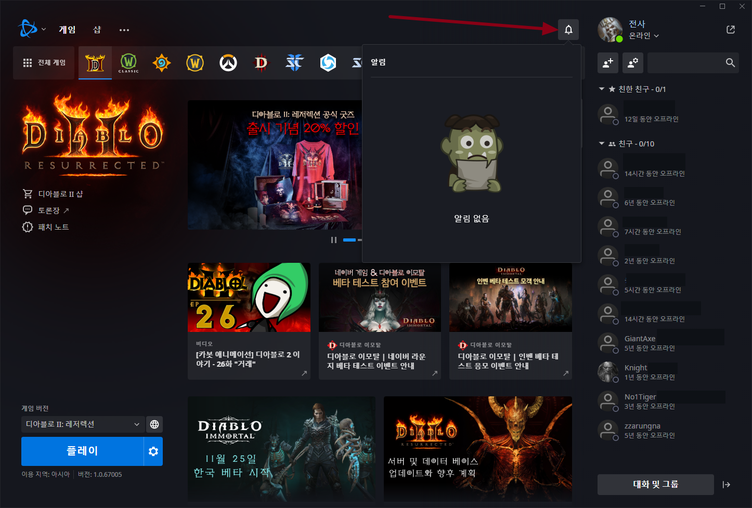Click the region globe icon
The height and width of the screenshot is (508, 752).
click(154, 424)
